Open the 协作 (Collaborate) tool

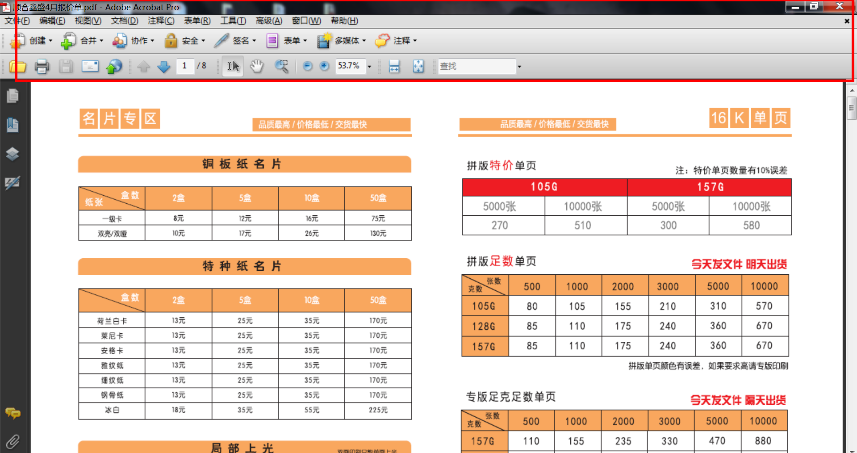pos(133,41)
